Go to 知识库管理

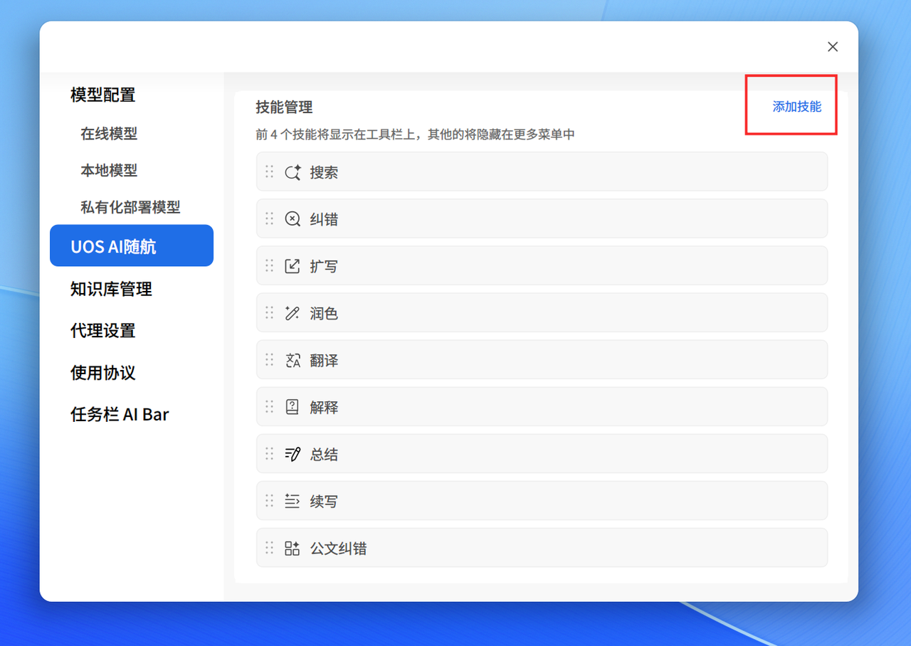[x=111, y=289]
